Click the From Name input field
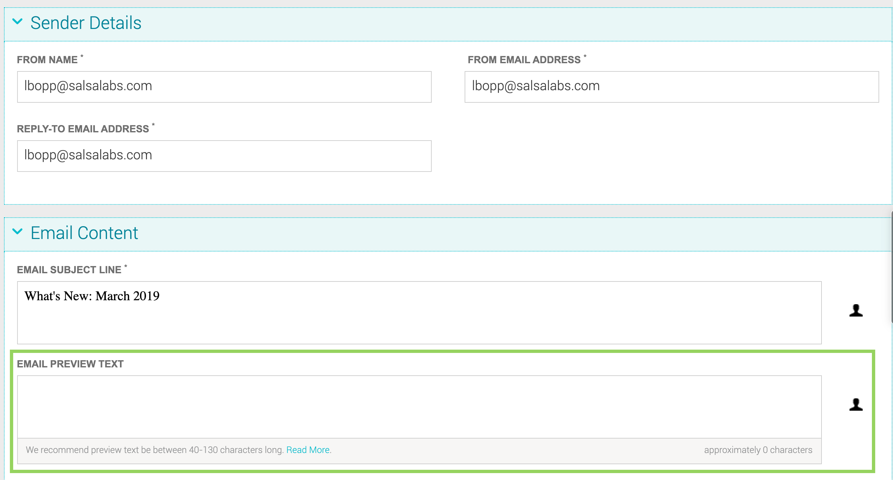 224,87
